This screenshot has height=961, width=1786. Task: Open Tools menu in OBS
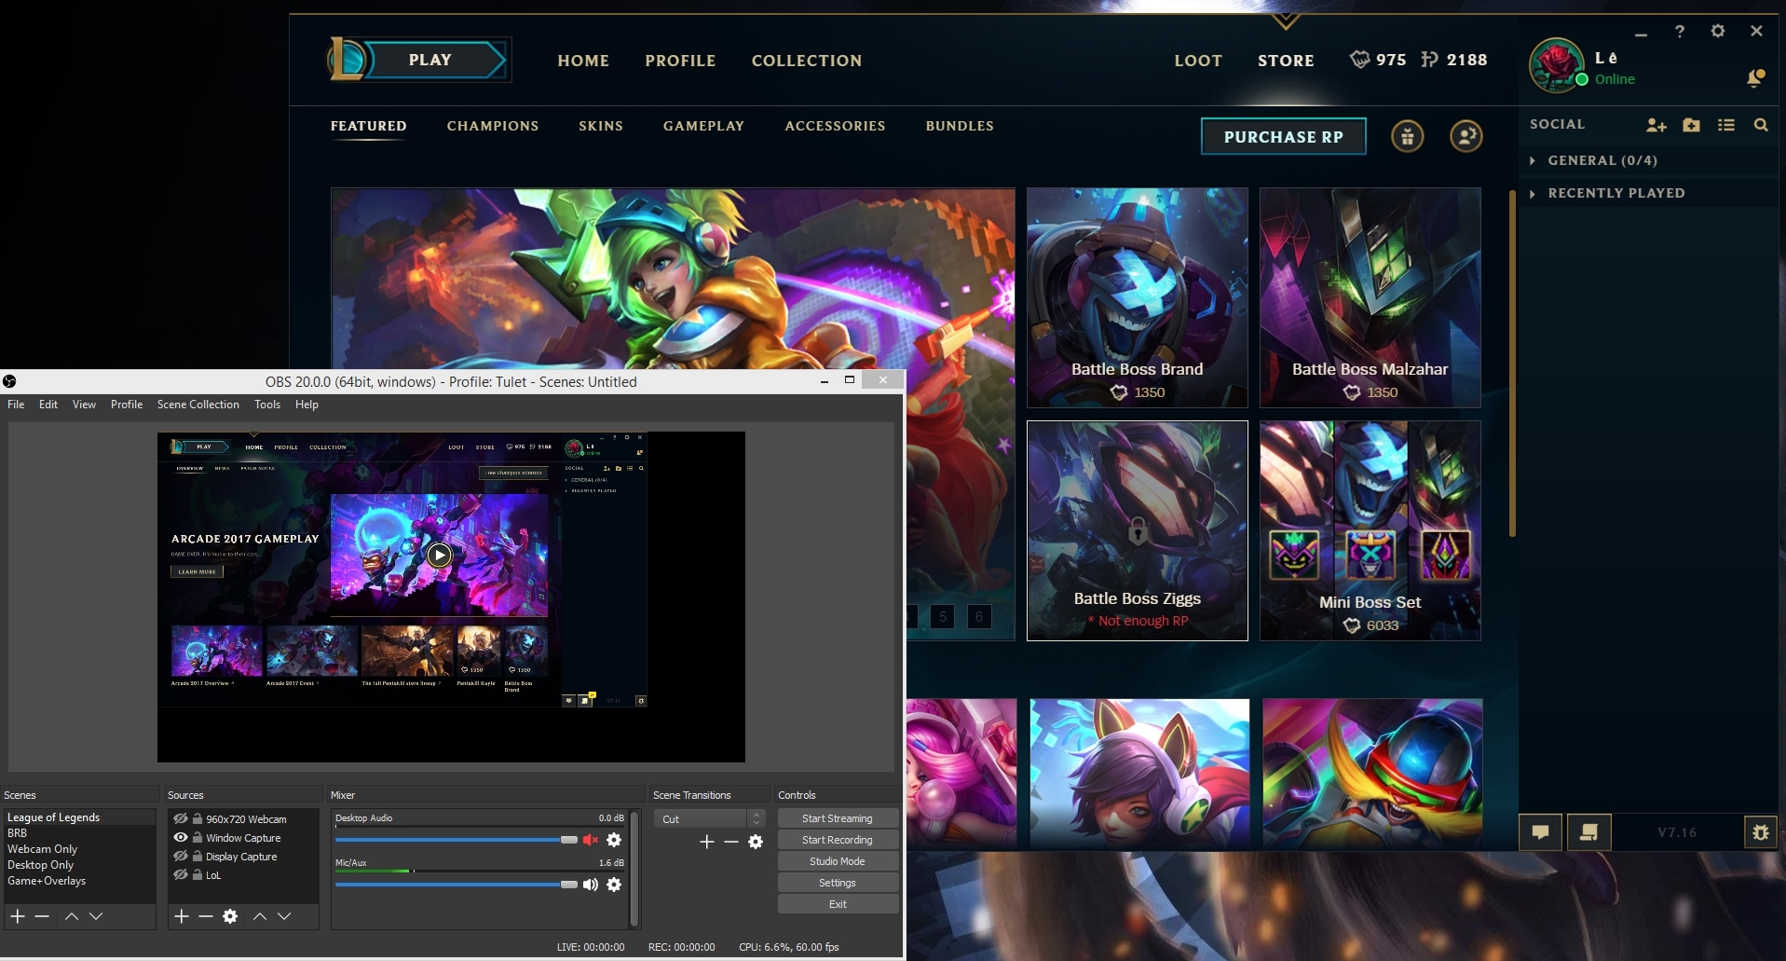tap(267, 405)
